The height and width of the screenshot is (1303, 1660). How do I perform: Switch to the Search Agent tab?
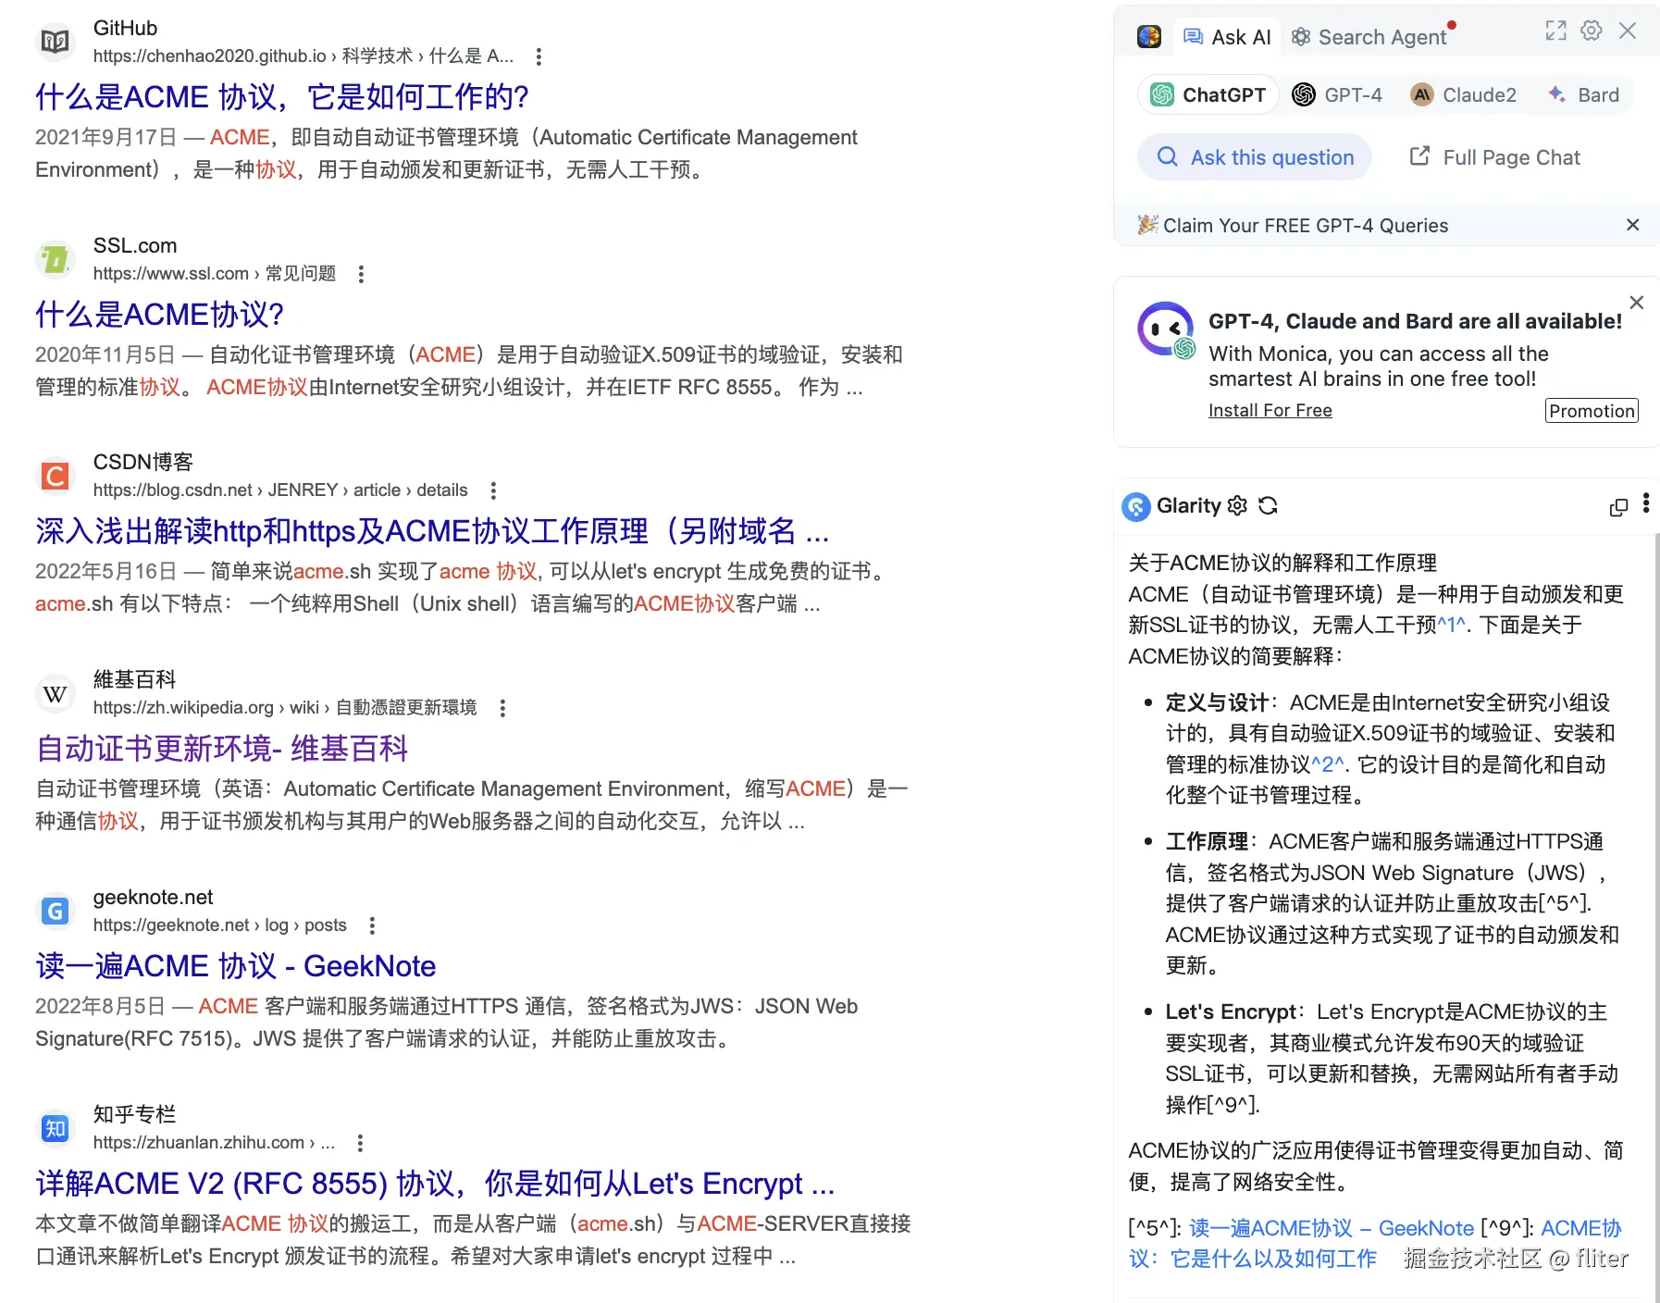(x=1371, y=37)
